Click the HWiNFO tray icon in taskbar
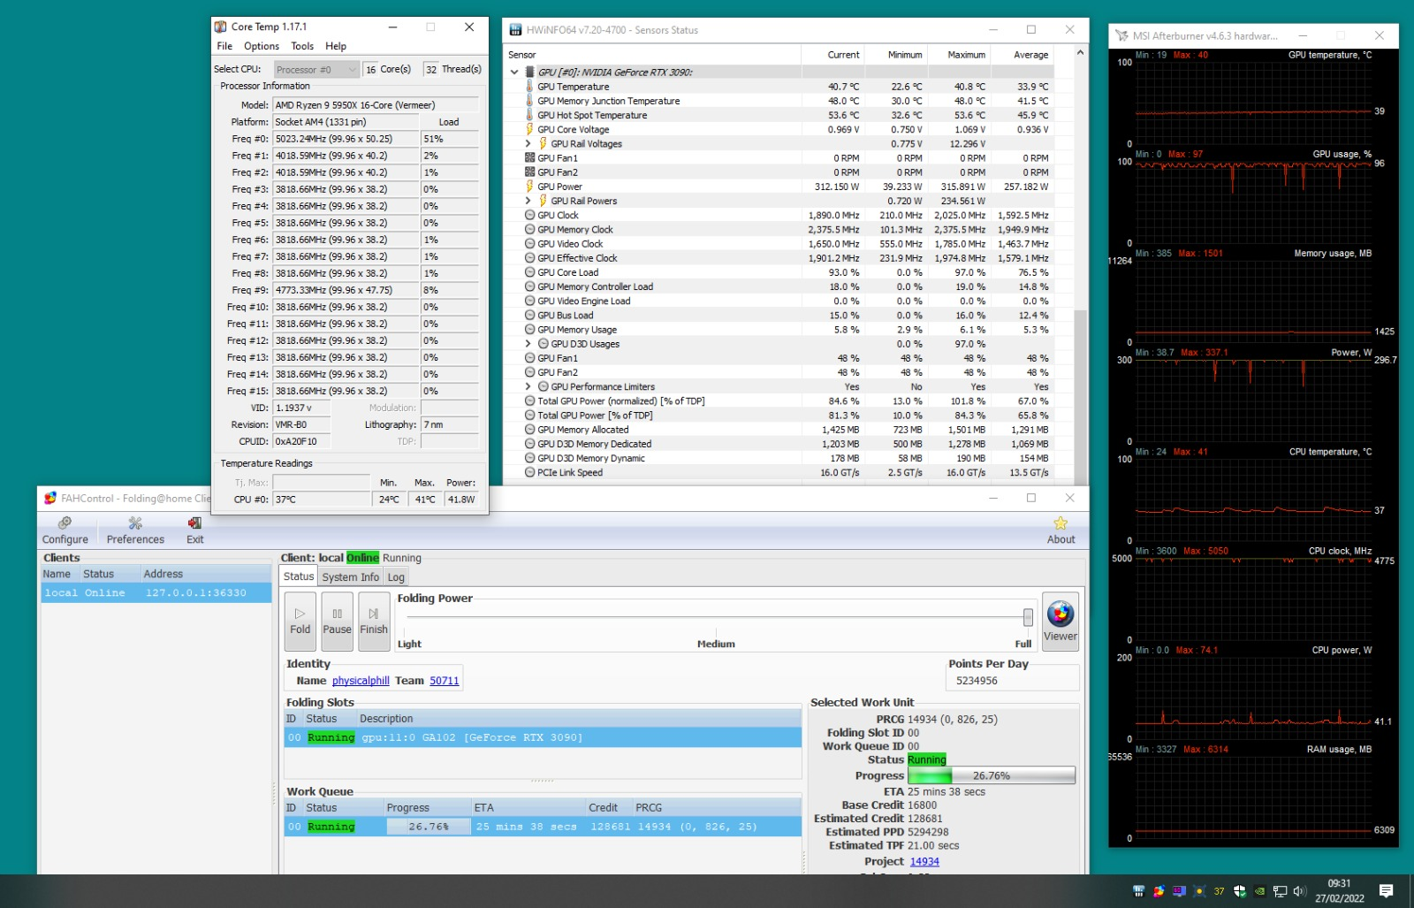The width and height of the screenshot is (1414, 908). coord(1138,891)
